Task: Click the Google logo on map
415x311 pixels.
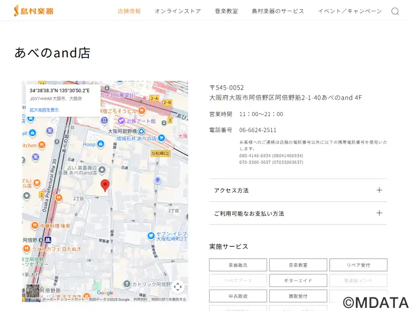Action: click(x=105, y=293)
